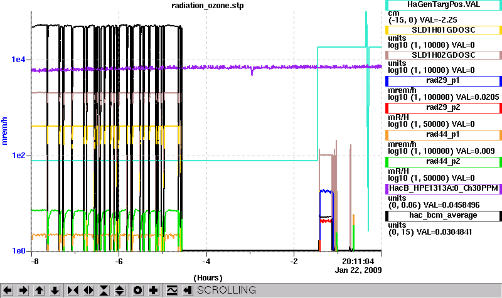Click the auto-scale circle icon
502x298 pixels.
pos(137,290)
